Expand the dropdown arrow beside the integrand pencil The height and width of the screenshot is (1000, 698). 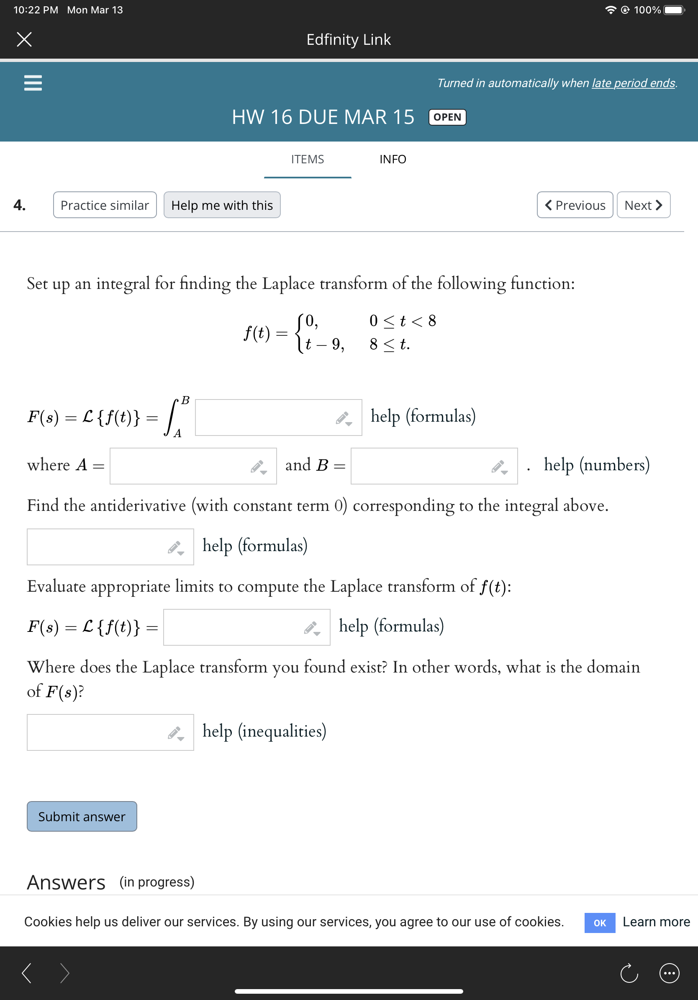point(348,423)
